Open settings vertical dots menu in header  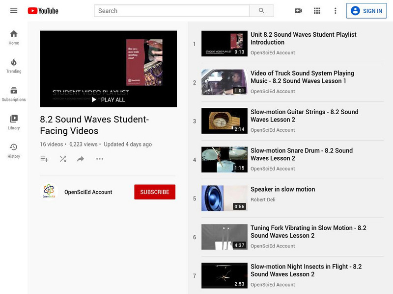tap(336, 11)
